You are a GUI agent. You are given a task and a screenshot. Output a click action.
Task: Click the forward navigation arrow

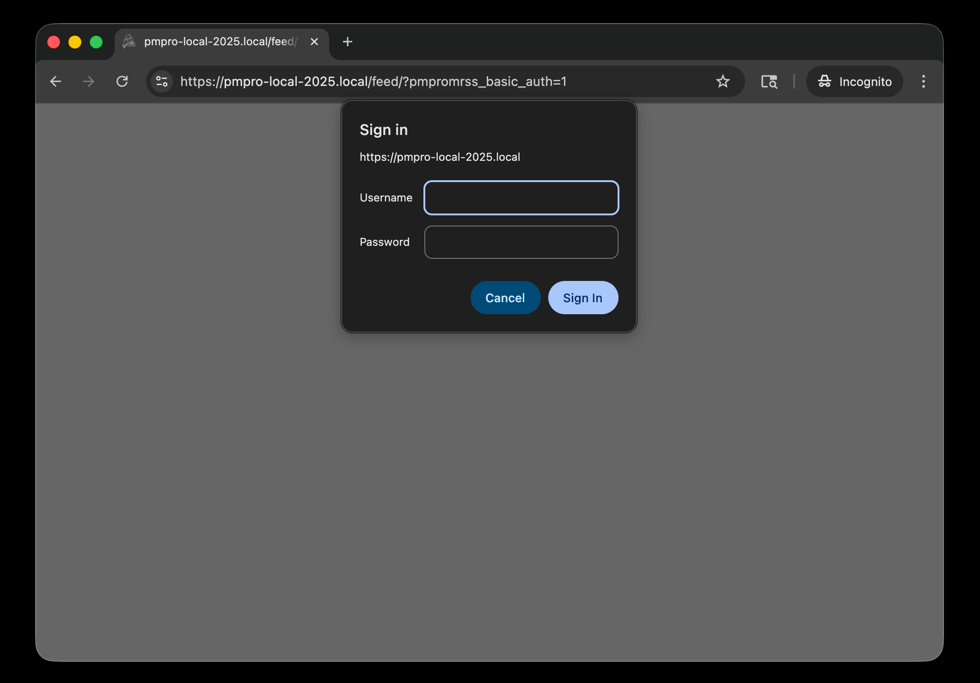pos(88,81)
